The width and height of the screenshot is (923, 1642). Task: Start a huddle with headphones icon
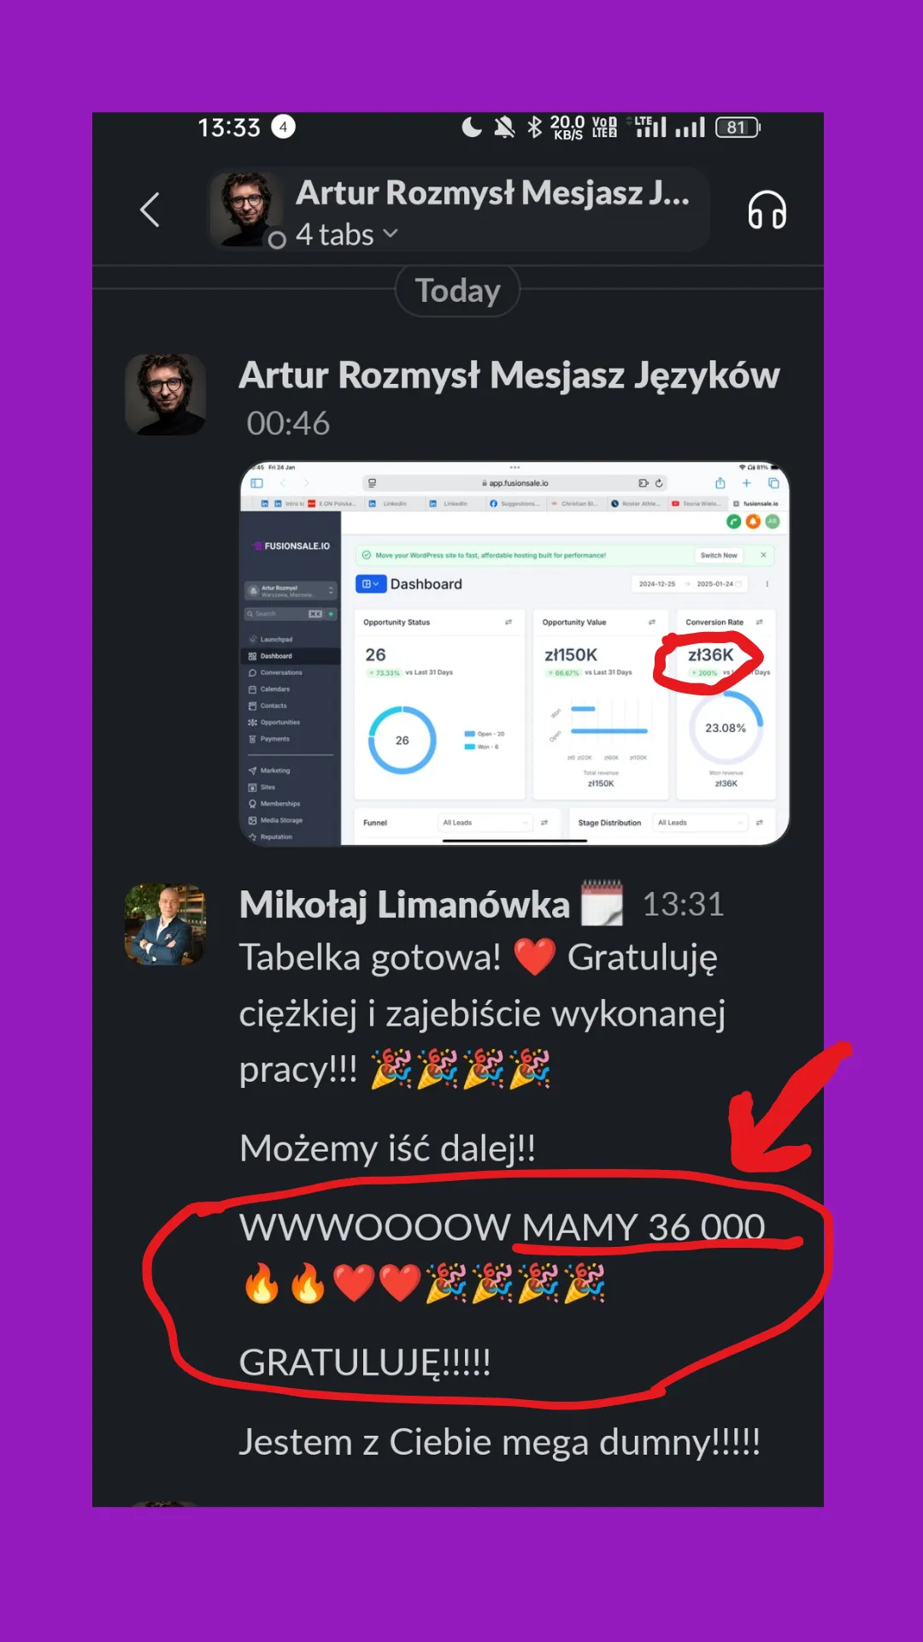coord(767,210)
